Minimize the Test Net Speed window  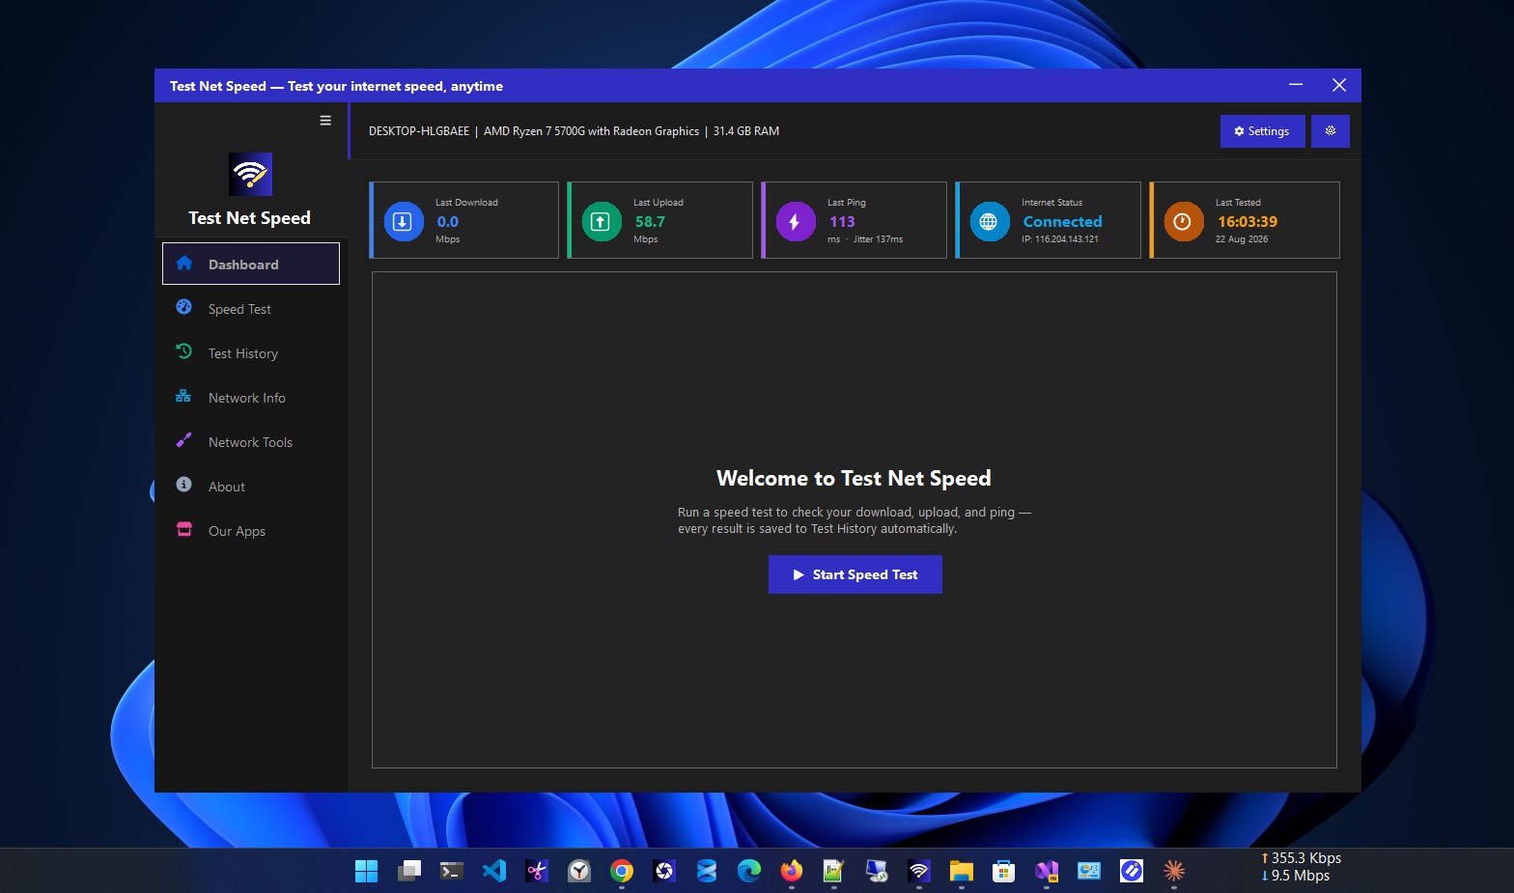1296,85
